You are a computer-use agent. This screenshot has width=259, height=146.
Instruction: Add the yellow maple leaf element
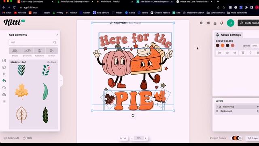(21, 92)
